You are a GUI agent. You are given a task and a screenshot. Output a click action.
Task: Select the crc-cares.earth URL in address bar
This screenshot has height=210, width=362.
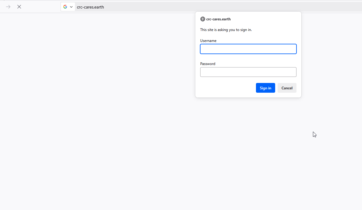[x=90, y=7]
